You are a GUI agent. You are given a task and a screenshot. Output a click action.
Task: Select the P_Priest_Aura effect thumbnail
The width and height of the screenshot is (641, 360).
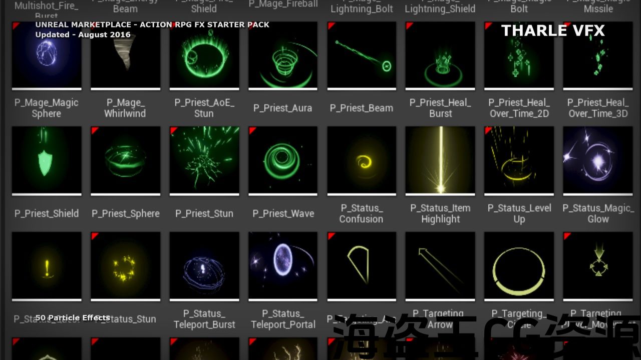point(283,55)
